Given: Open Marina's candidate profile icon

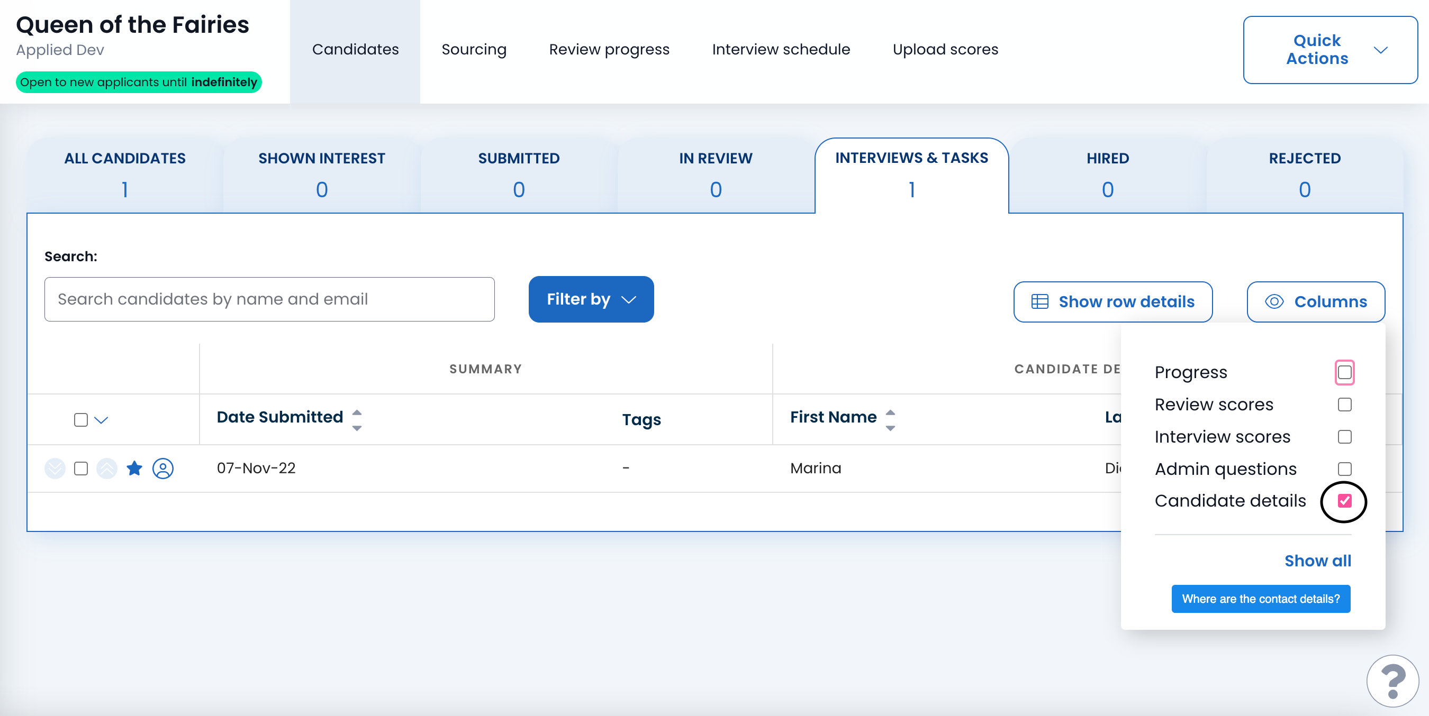Looking at the screenshot, I should click(162, 469).
